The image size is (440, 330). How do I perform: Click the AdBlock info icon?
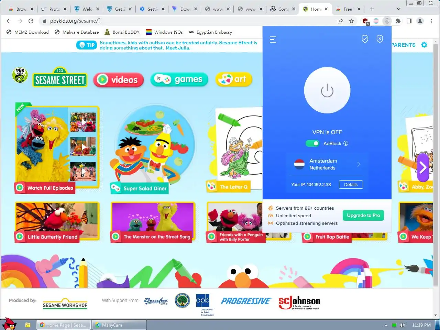pos(346,143)
